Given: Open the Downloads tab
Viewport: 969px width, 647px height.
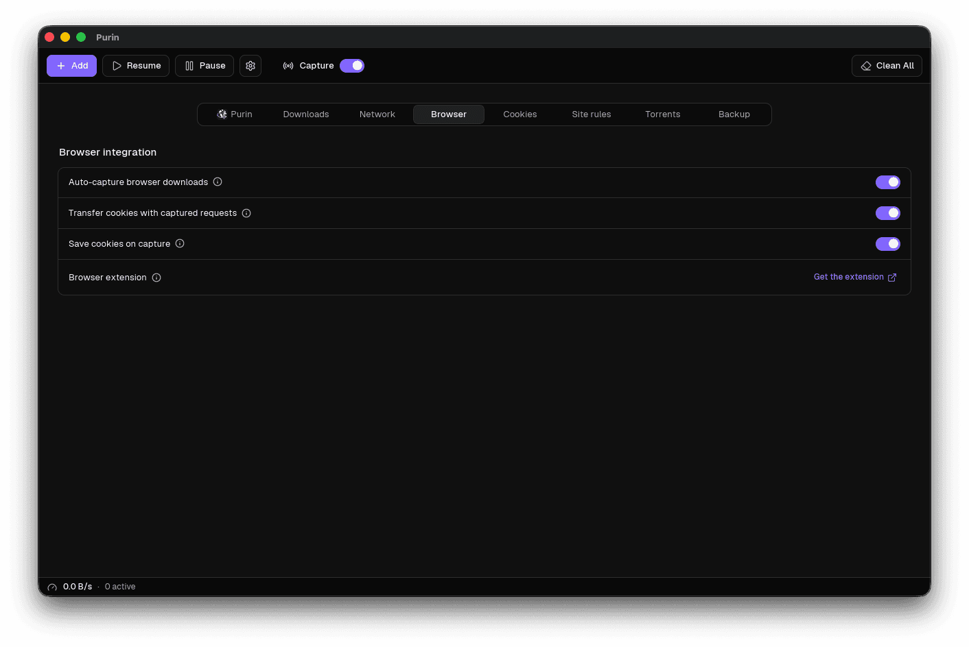Looking at the screenshot, I should click(306, 114).
